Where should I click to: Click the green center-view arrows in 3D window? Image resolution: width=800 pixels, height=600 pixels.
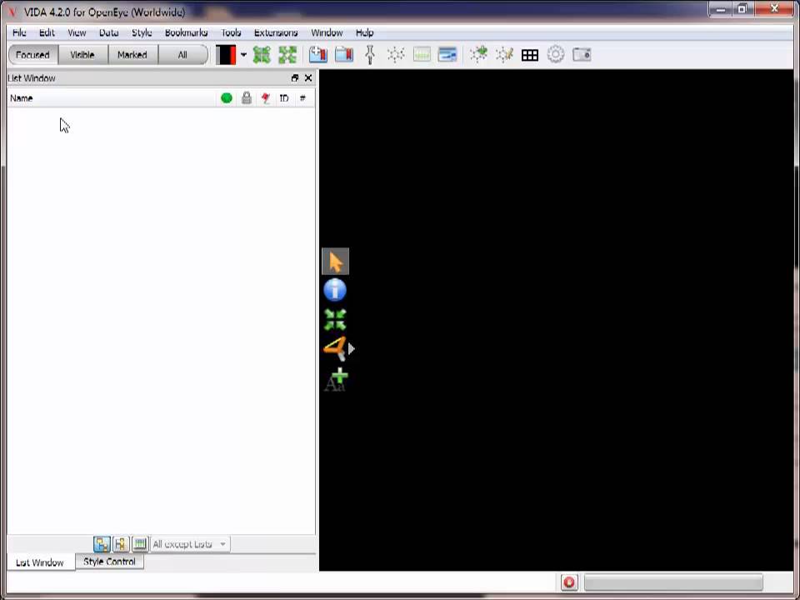335,320
